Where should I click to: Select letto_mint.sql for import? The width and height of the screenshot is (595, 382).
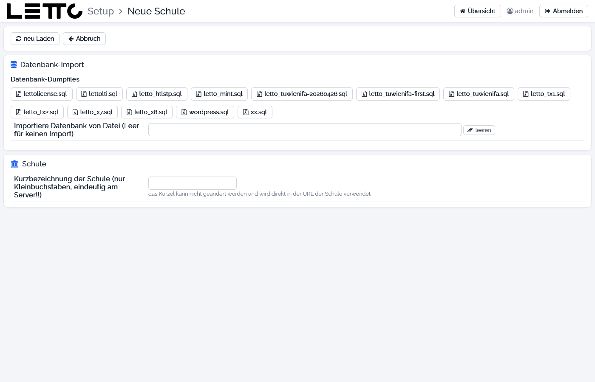[x=219, y=94]
